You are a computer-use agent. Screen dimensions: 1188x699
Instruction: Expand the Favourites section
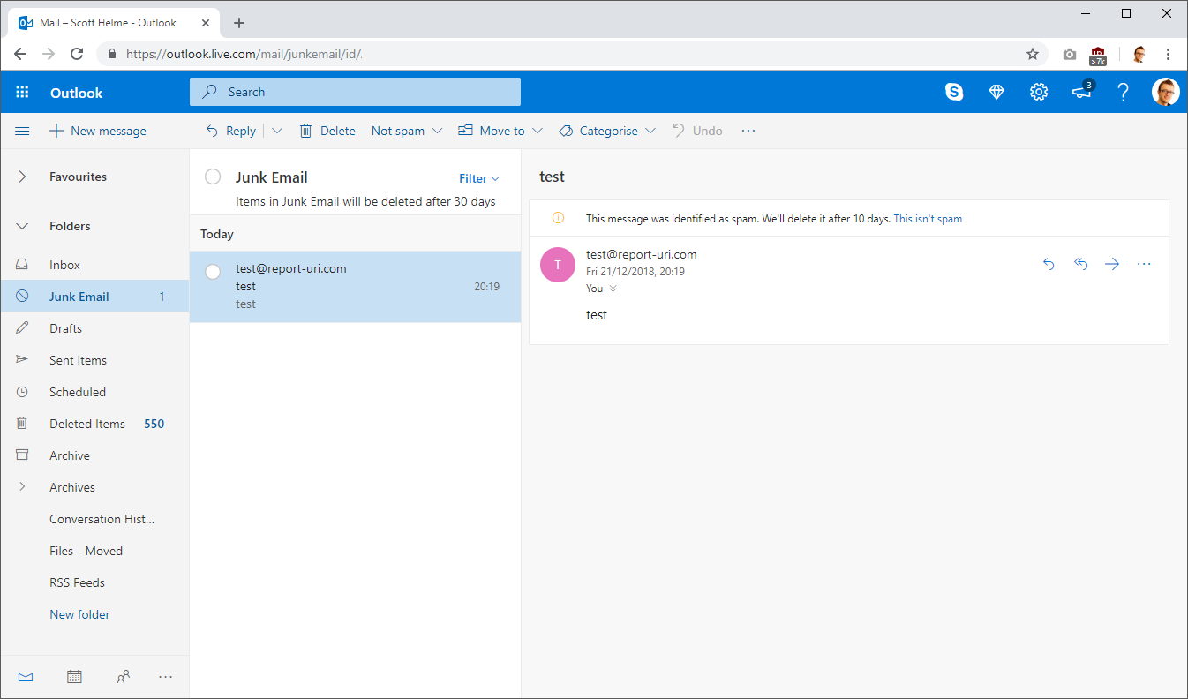pos(23,177)
